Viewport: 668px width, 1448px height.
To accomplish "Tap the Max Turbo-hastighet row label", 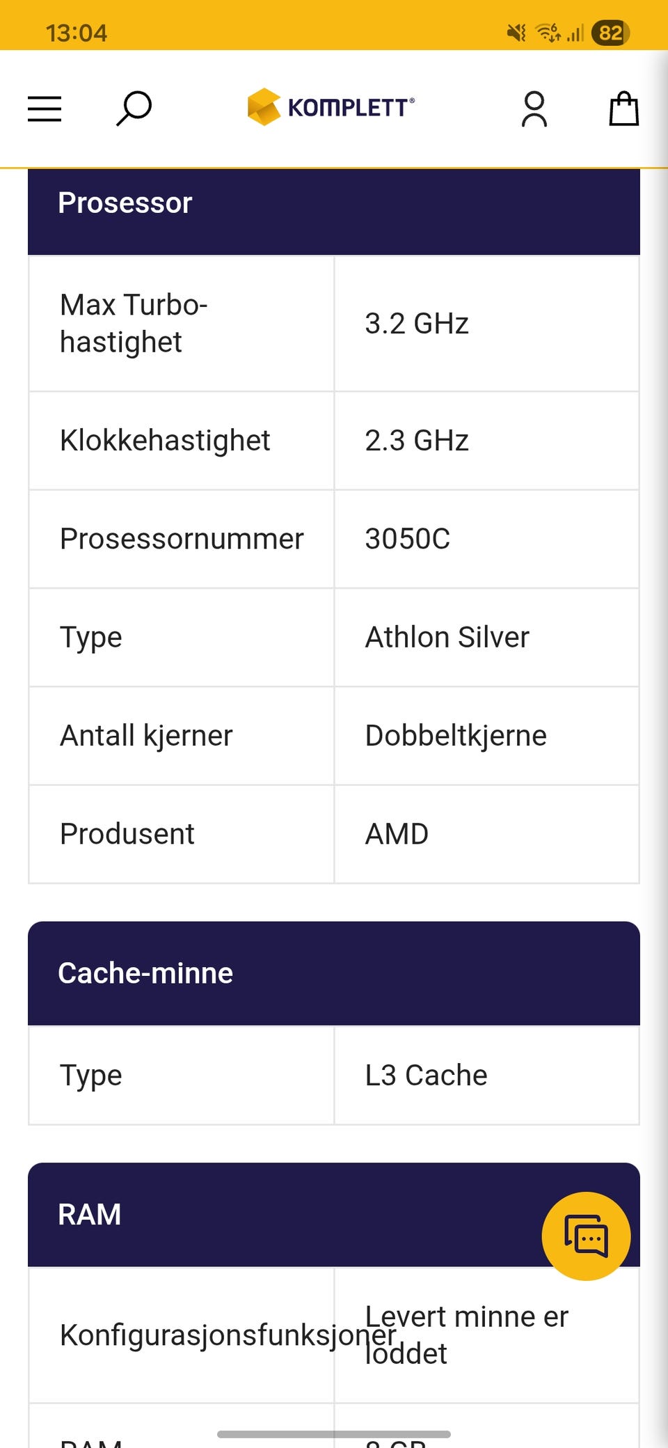I will click(x=134, y=324).
